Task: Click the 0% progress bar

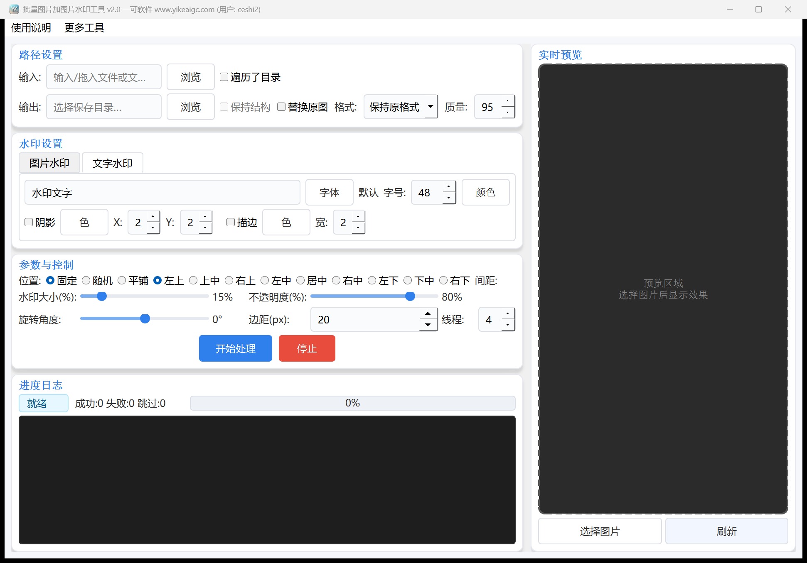Action: (x=353, y=403)
